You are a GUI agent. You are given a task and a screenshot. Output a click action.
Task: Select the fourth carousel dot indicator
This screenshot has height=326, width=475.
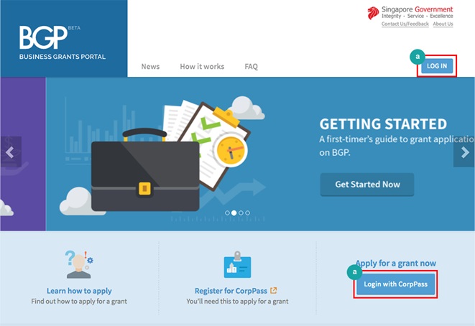(248, 213)
